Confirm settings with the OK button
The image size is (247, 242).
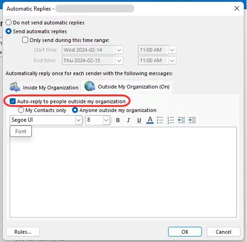[x=185, y=232]
